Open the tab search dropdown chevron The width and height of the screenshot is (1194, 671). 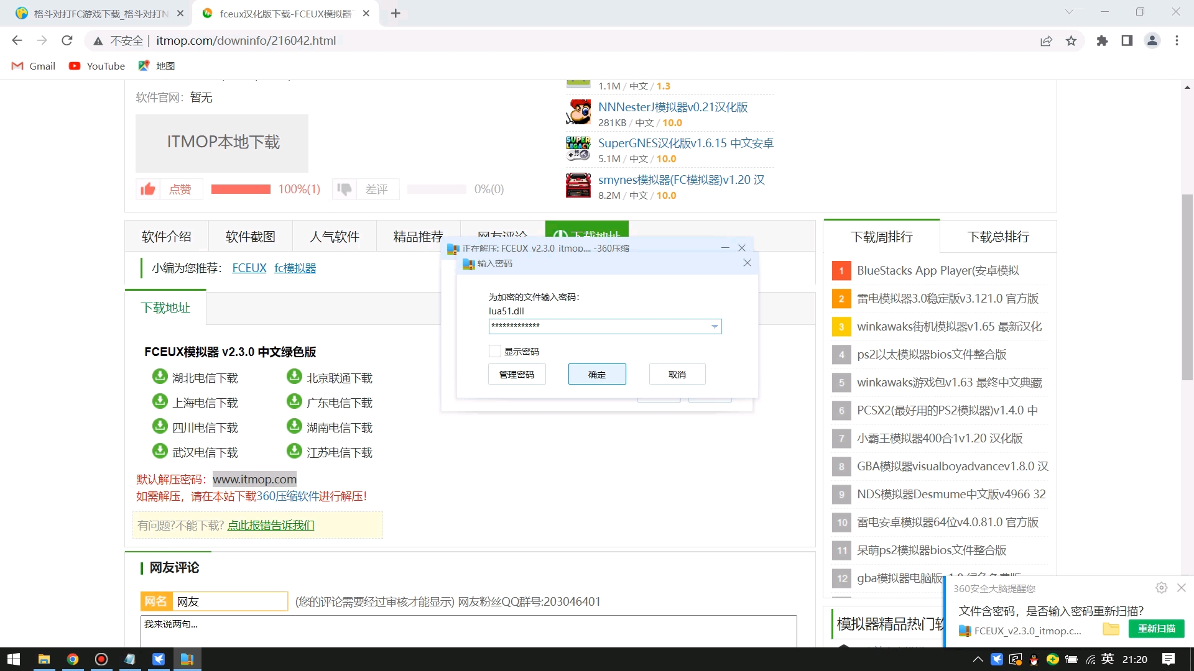1069,12
